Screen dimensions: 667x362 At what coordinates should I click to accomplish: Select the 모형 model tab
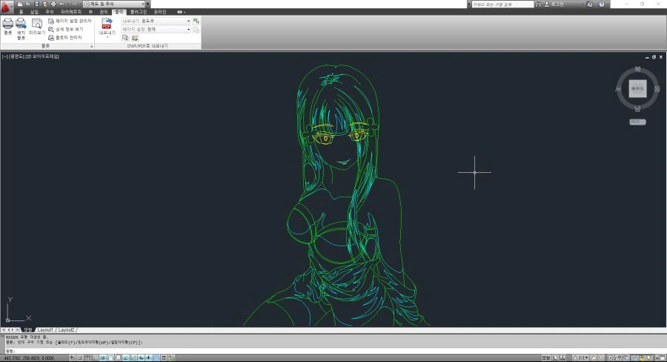pos(27,329)
